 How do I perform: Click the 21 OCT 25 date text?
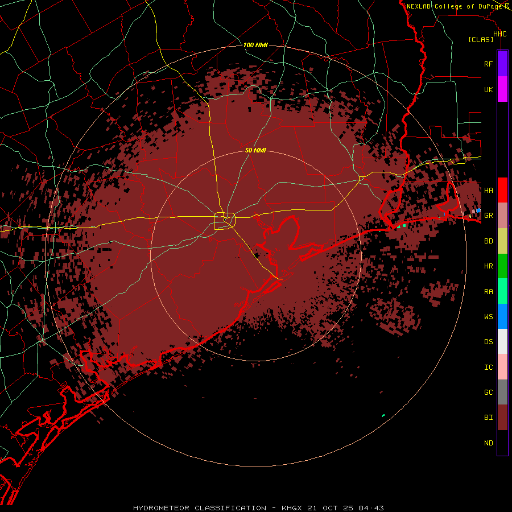(x=331, y=508)
